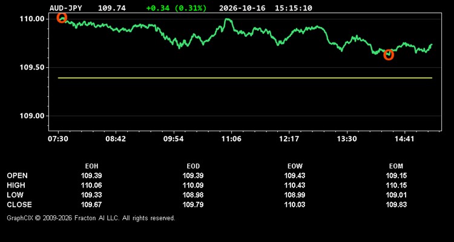The width and height of the screenshot is (454, 242).
Task: Select the 12:17 time axis label
Action: 289,139
